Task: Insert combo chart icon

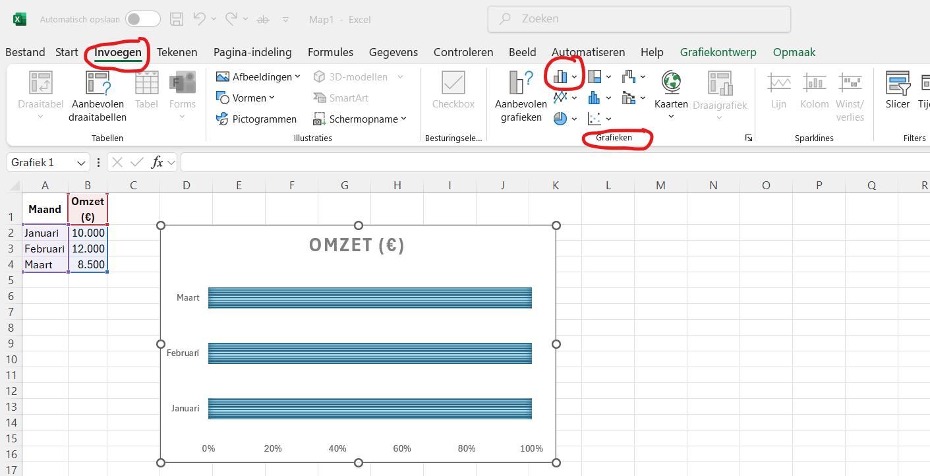Action: (x=629, y=98)
